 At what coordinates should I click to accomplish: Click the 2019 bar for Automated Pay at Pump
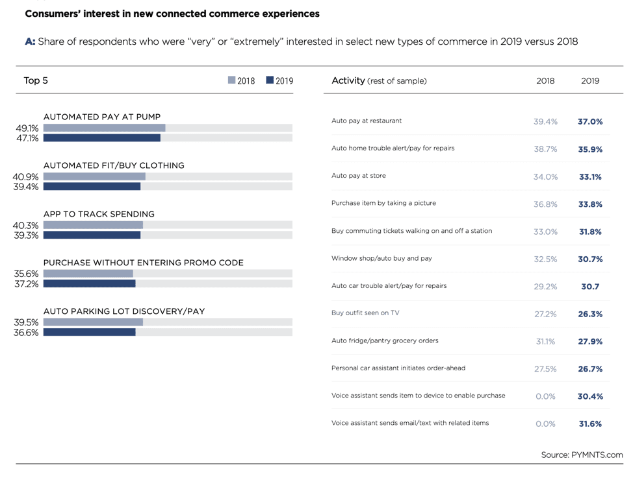click(x=101, y=138)
